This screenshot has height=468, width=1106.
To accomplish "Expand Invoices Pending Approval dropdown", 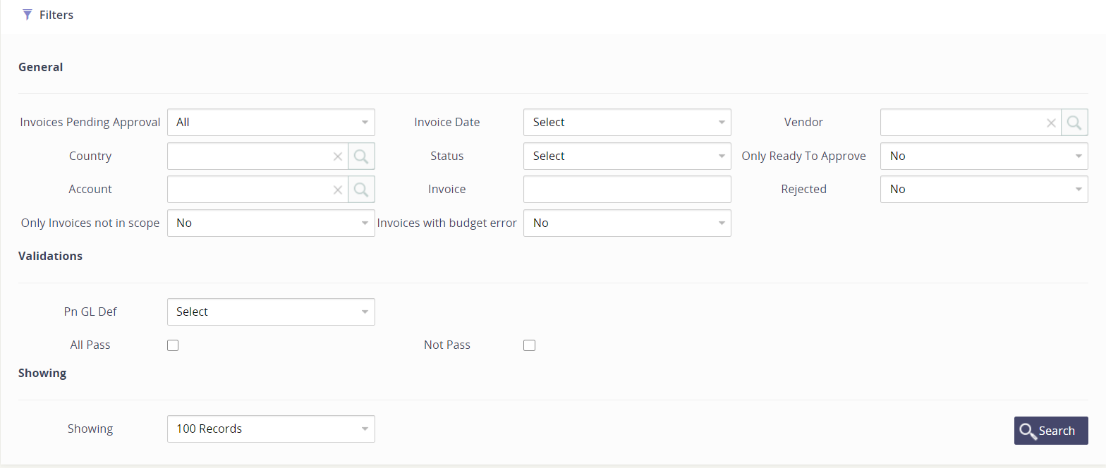I will tap(271, 123).
